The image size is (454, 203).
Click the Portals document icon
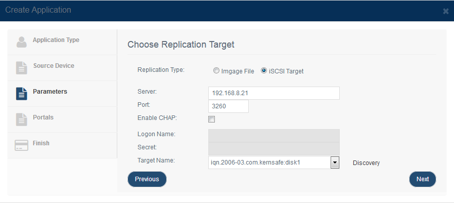coord(21,119)
